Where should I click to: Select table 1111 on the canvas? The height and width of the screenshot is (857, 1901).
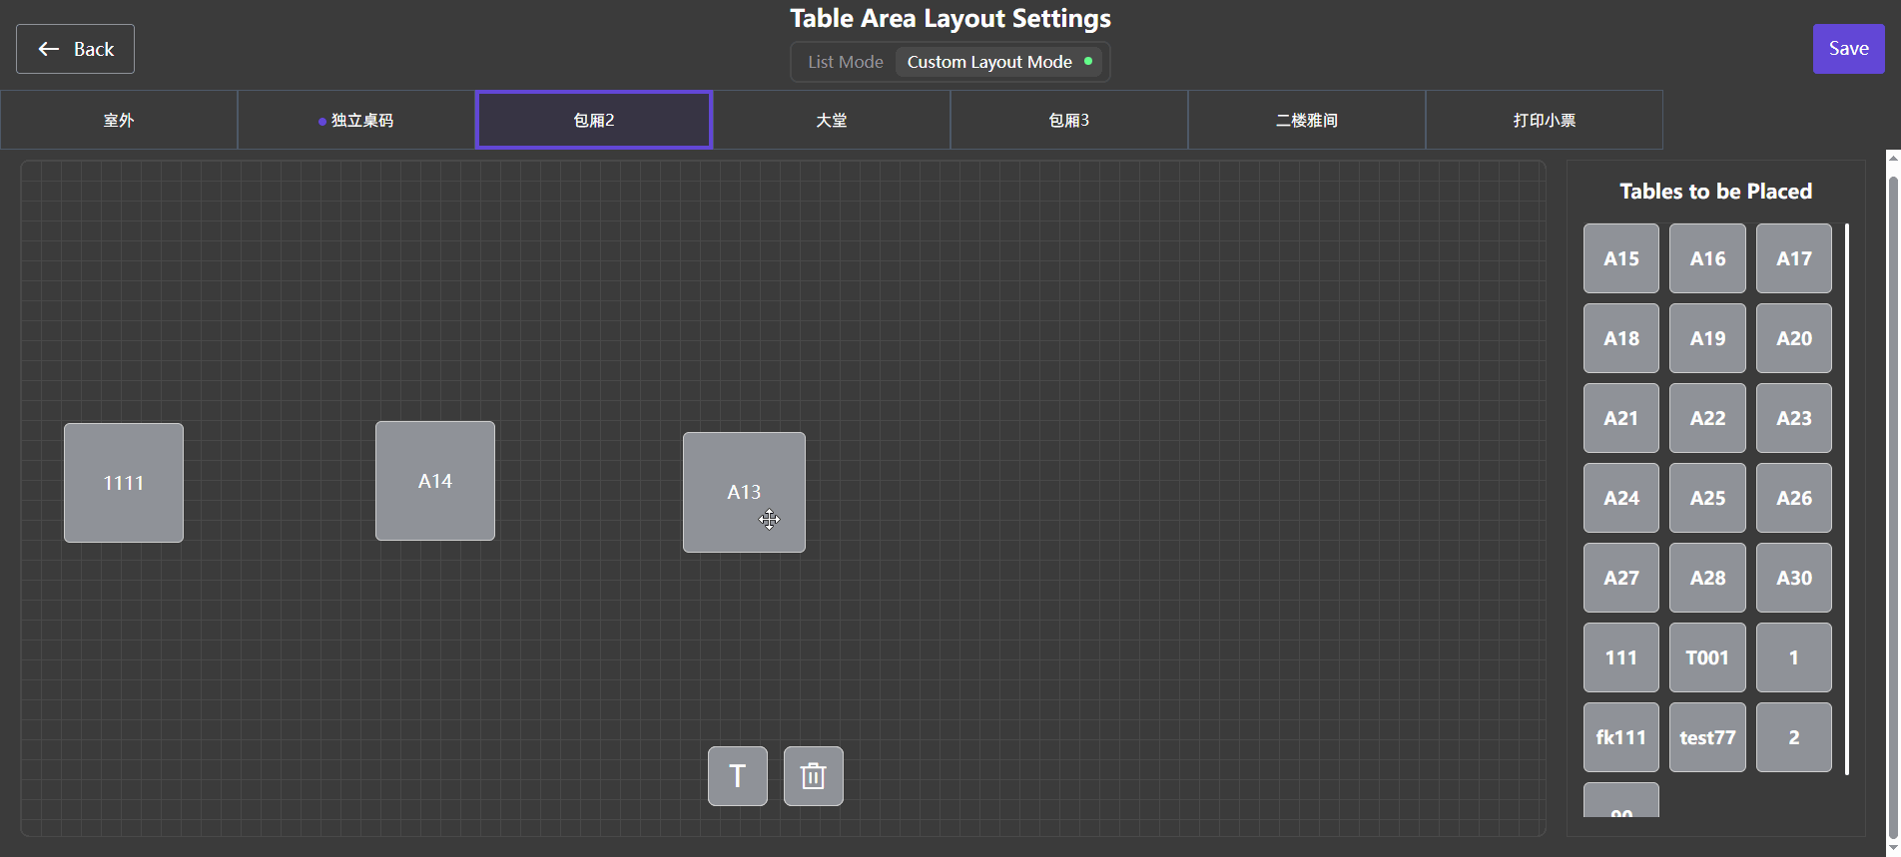coord(124,483)
